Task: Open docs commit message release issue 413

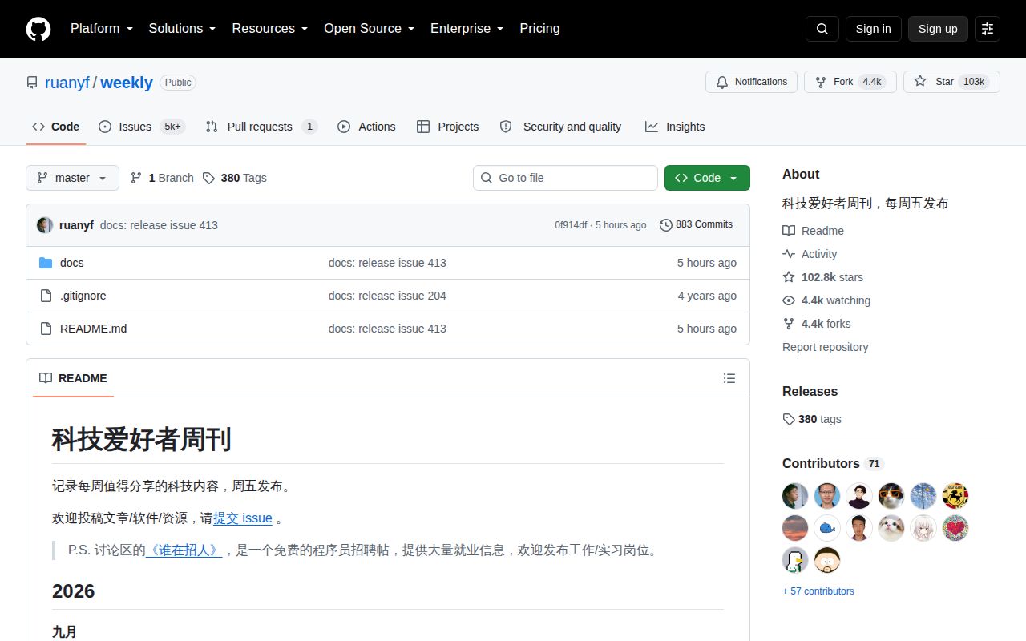Action: click(387, 263)
